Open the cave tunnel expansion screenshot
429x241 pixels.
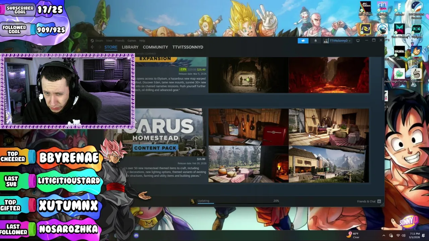point(248,75)
